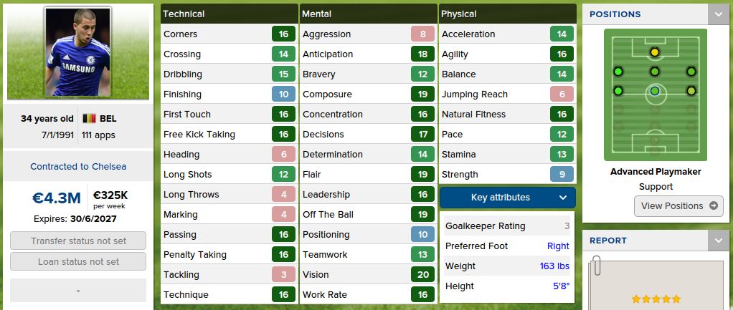
Task: Click the five-star report rating
Action: [656, 299]
